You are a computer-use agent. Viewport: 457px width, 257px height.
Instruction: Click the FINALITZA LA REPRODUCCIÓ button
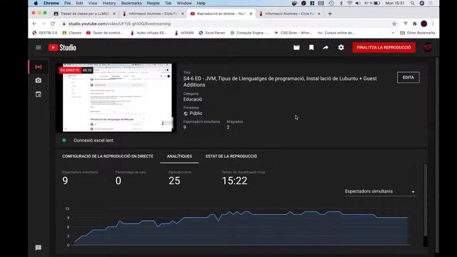pos(384,48)
